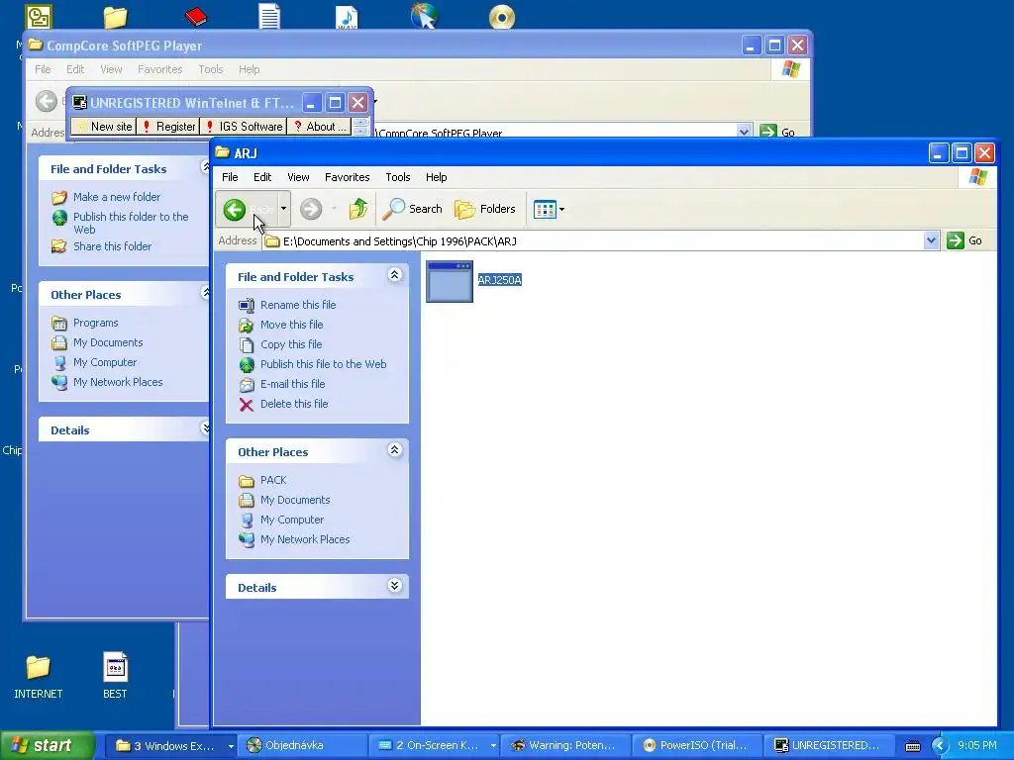The height and width of the screenshot is (760, 1014).
Task: Click Share this folder in SoftPEG window
Action: point(112,246)
